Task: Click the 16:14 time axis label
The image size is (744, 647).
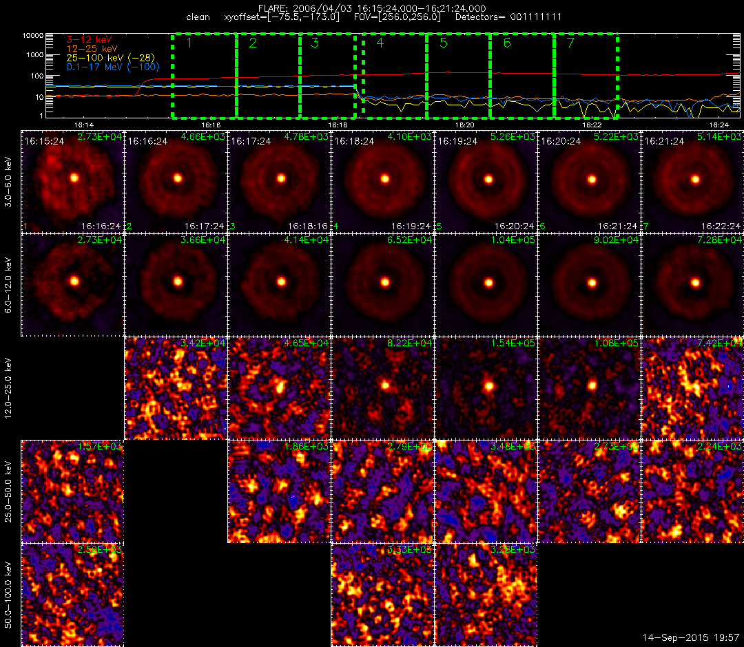Action: pos(83,125)
